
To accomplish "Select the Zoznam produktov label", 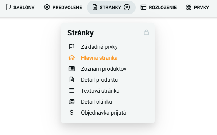I will 104,69.
